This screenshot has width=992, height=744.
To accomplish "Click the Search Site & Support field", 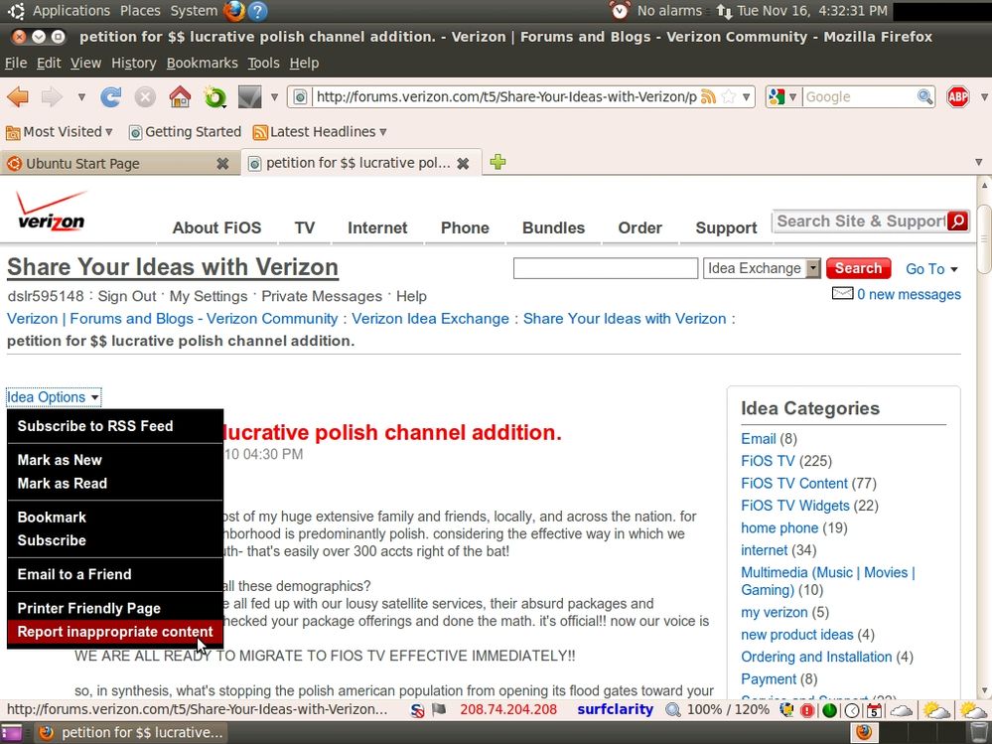I will pos(860,221).
